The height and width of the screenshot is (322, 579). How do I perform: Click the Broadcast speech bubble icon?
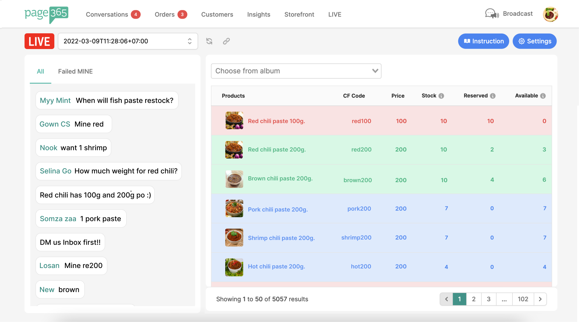[492, 14]
